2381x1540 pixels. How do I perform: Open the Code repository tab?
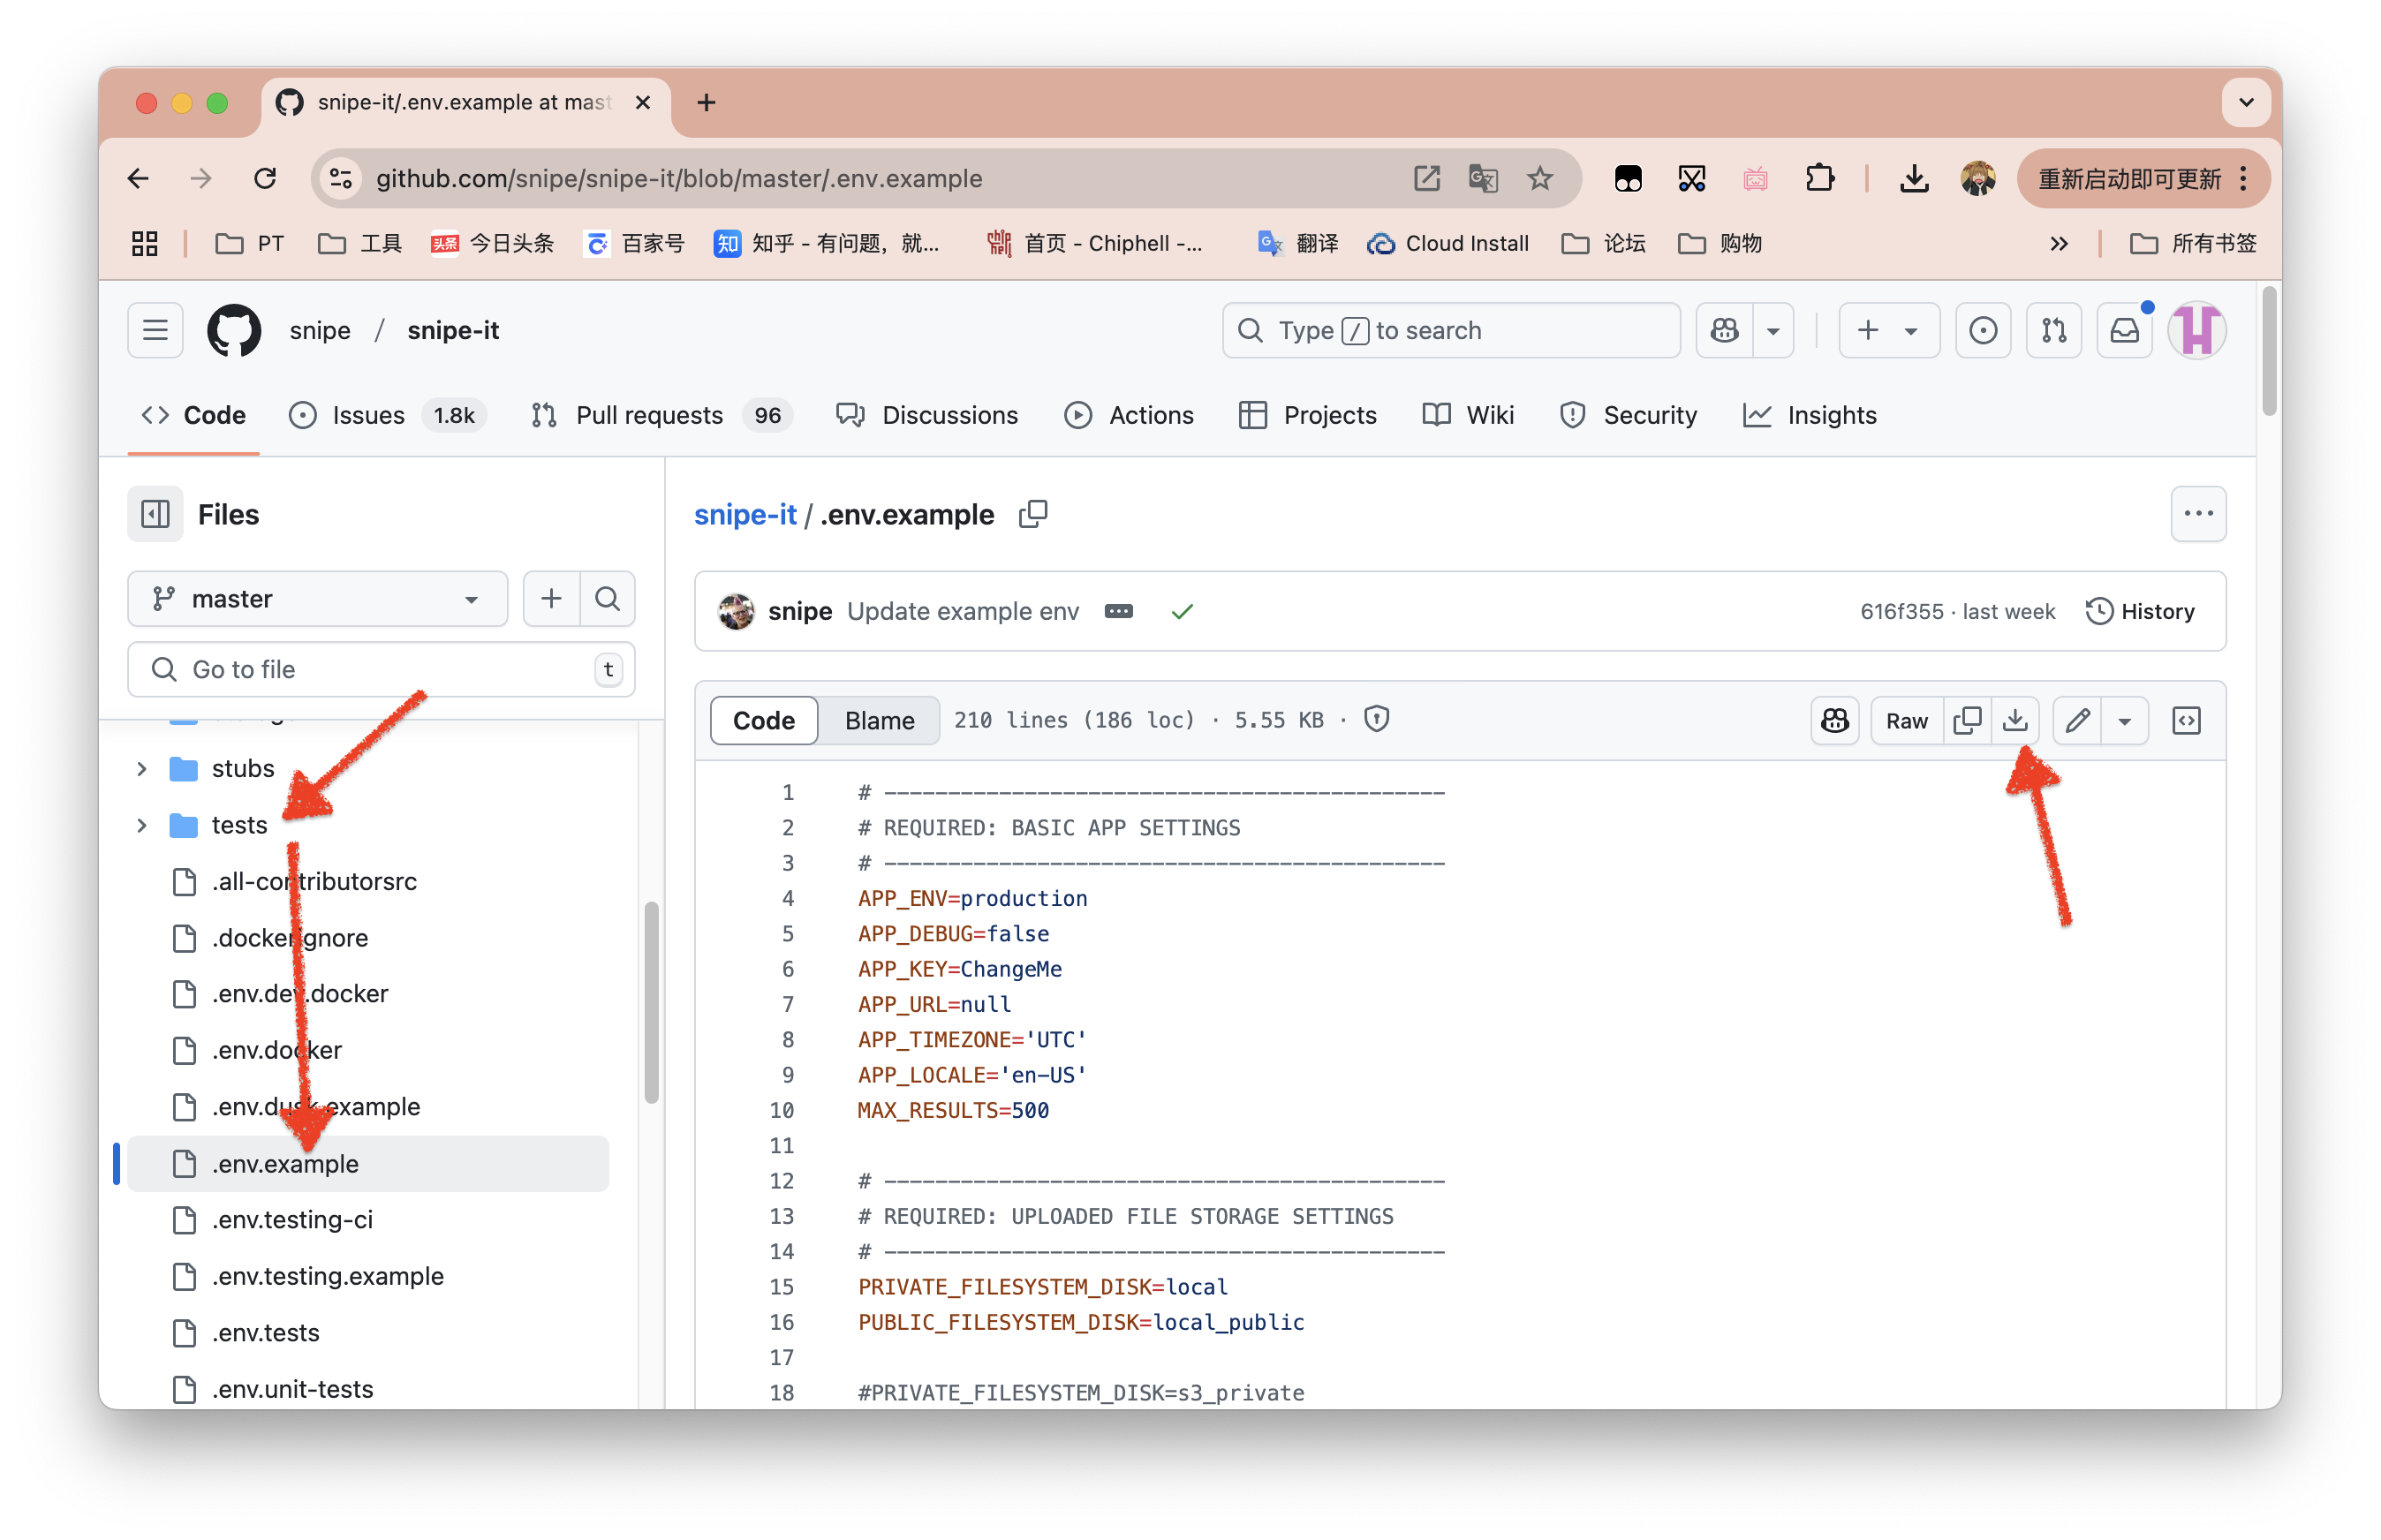[193, 415]
